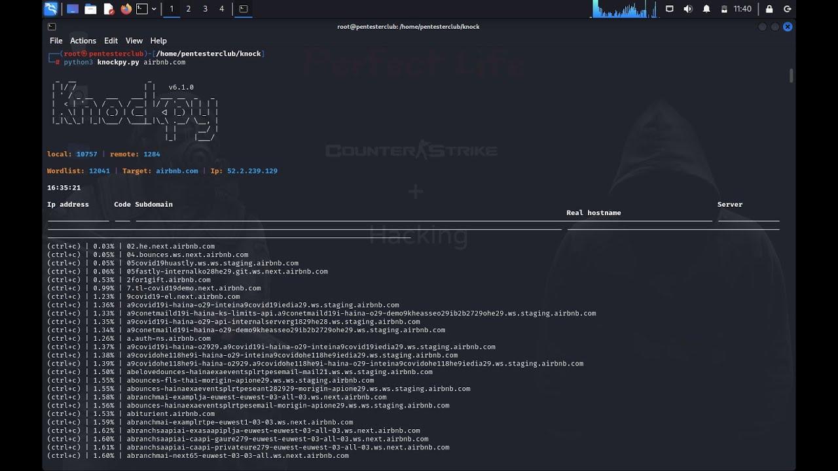The height and width of the screenshot is (471, 838).
Task: Maximize the terminal window
Action: [x=775, y=27]
